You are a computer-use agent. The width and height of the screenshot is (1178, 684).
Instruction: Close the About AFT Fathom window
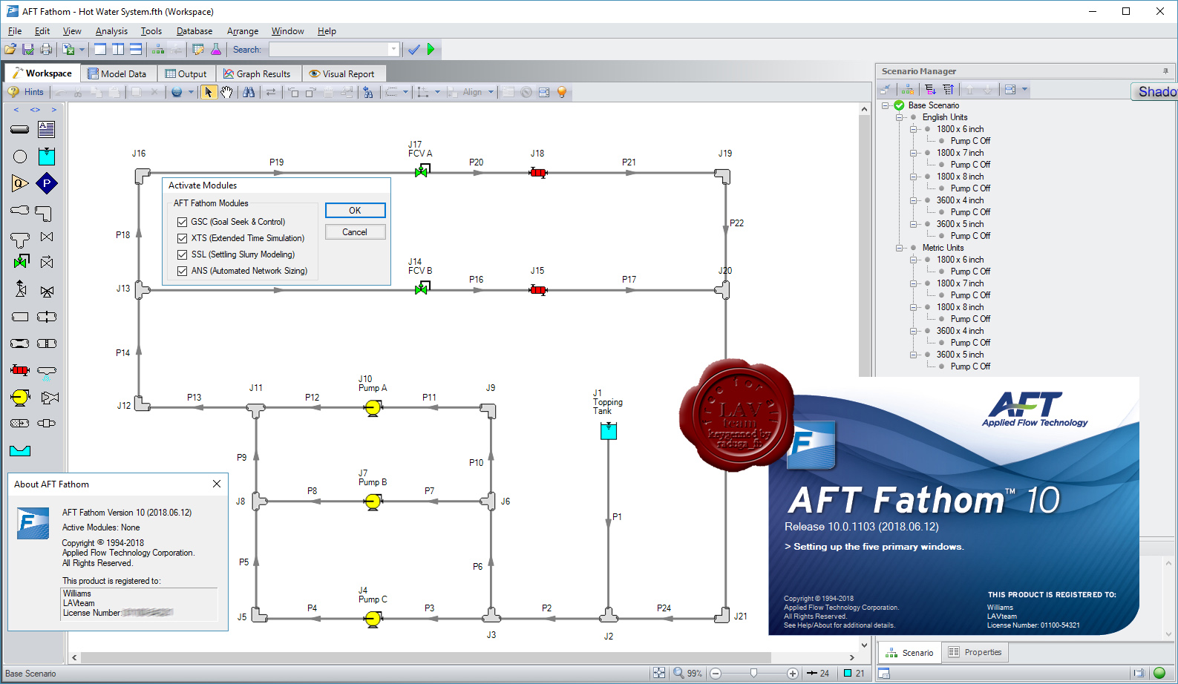217,484
